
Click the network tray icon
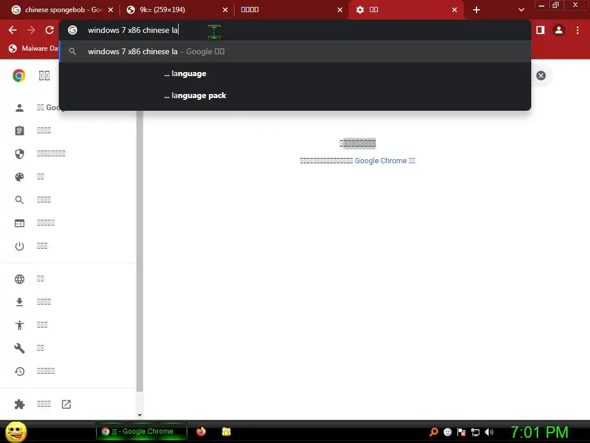pos(475,432)
